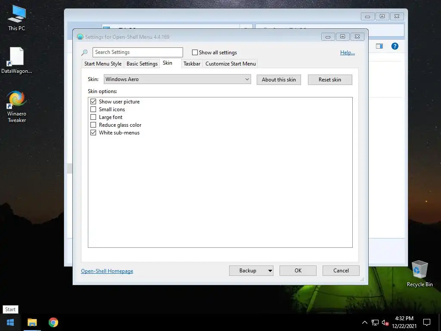Click blue help icon in background window
This screenshot has width=441, height=331.
point(395,46)
